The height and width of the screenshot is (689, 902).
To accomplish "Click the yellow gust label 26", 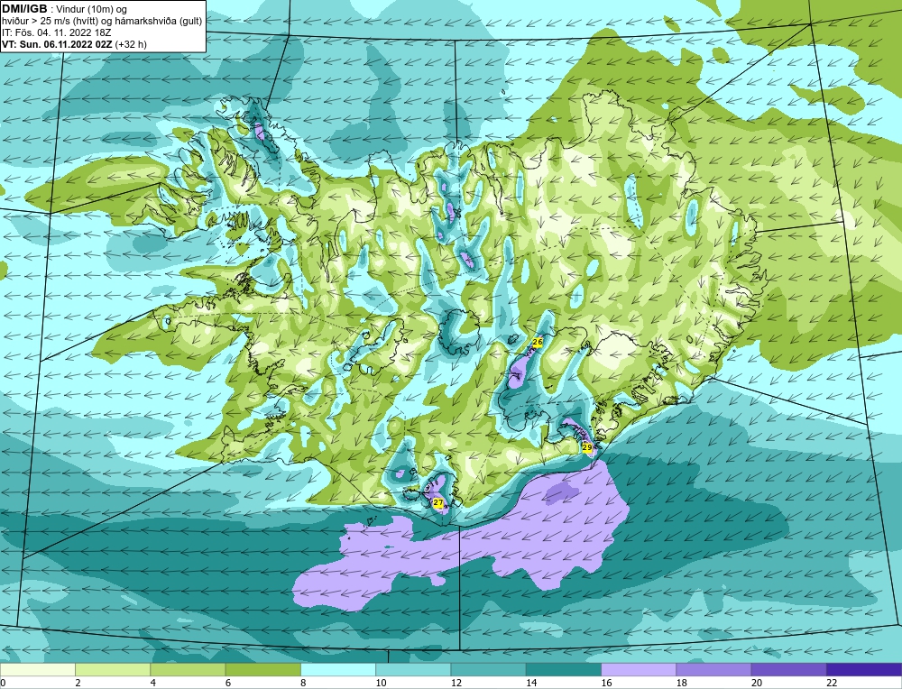I will (x=538, y=342).
